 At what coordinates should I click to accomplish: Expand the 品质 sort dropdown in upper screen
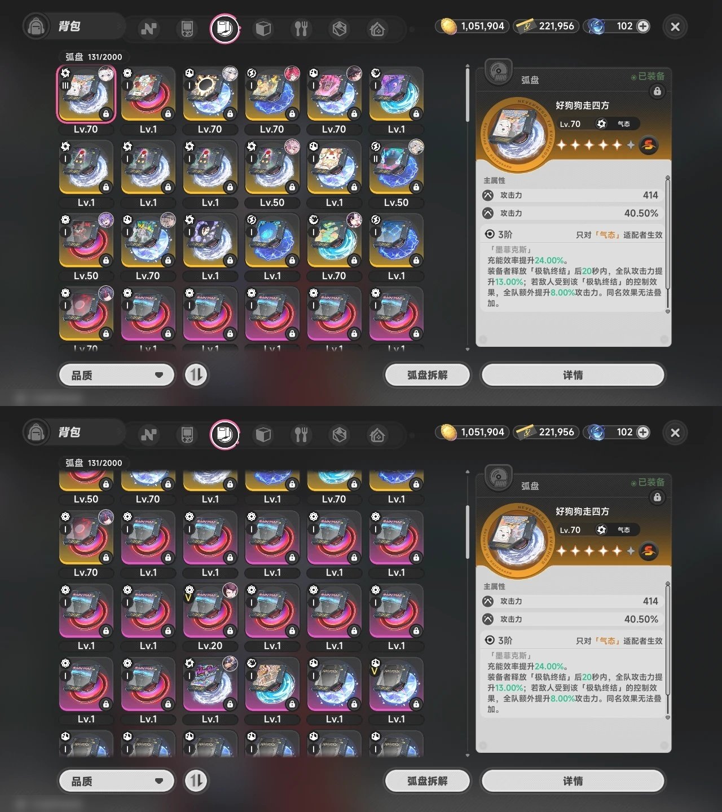[117, 375]
